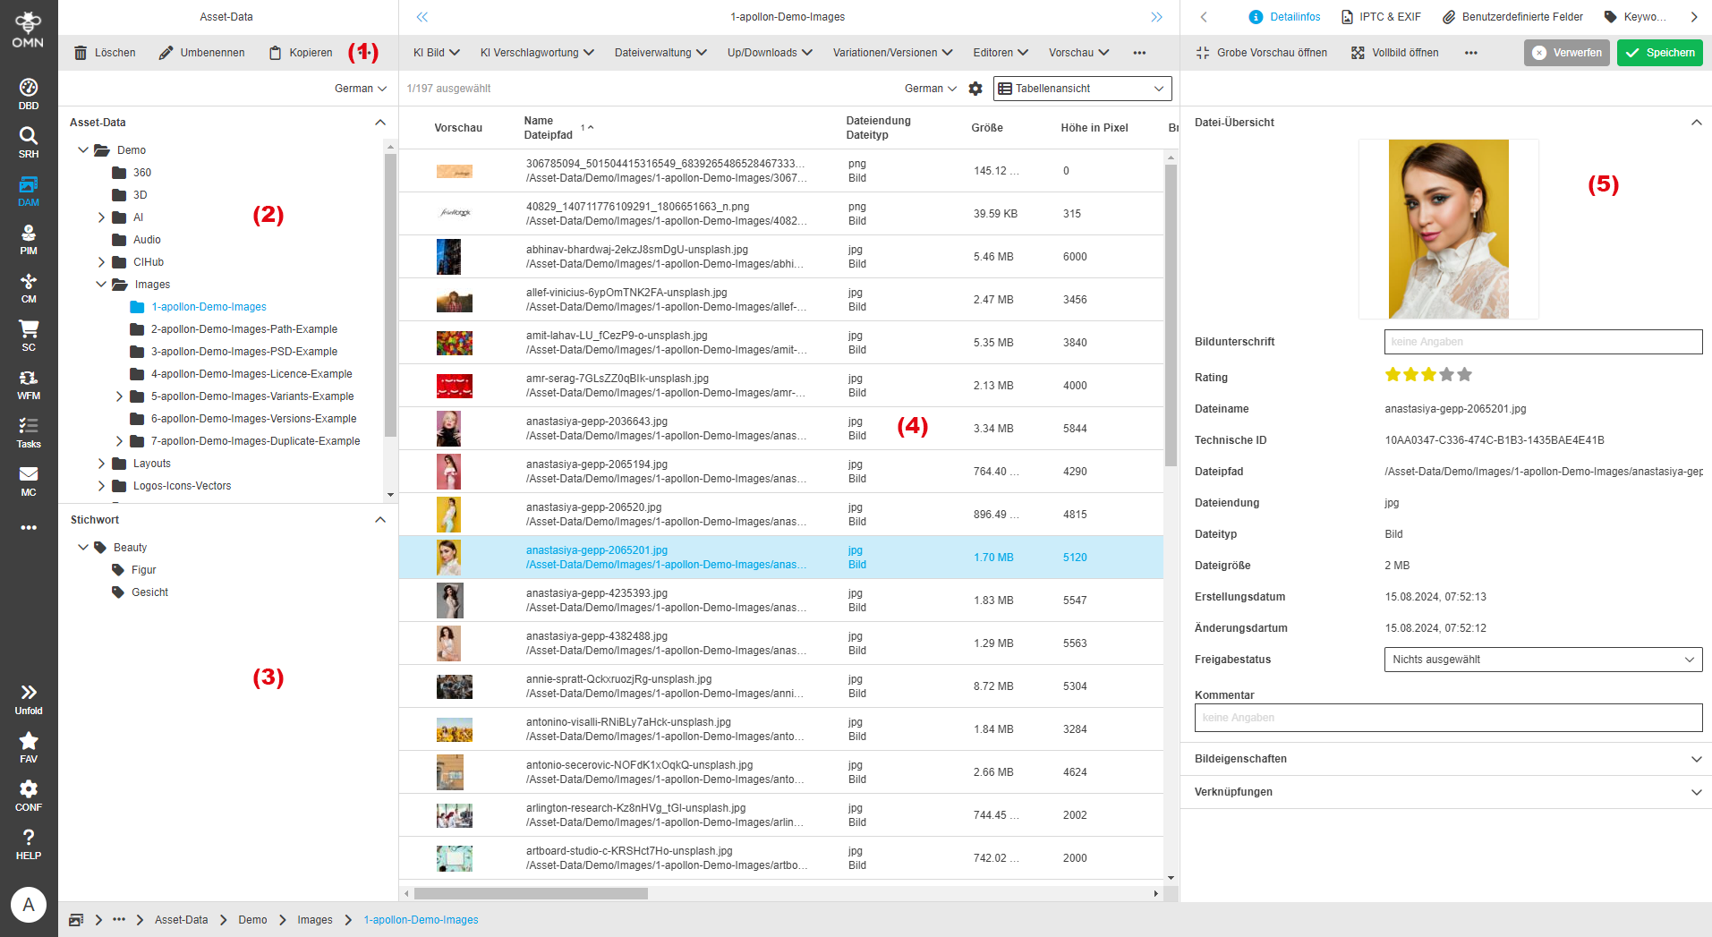This screenshot has height=937, width=1712.
Task: Open the WFM workflow module
Action: point(29,384)
